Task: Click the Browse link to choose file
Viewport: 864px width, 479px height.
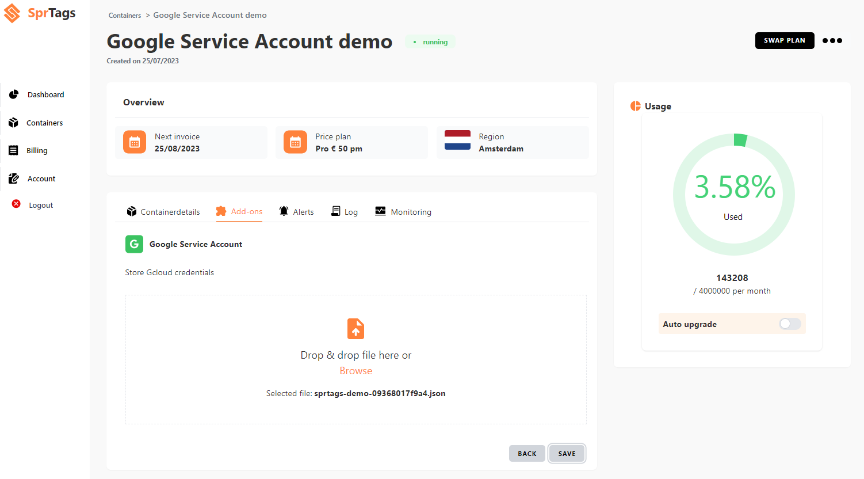Action: [356, 371]
